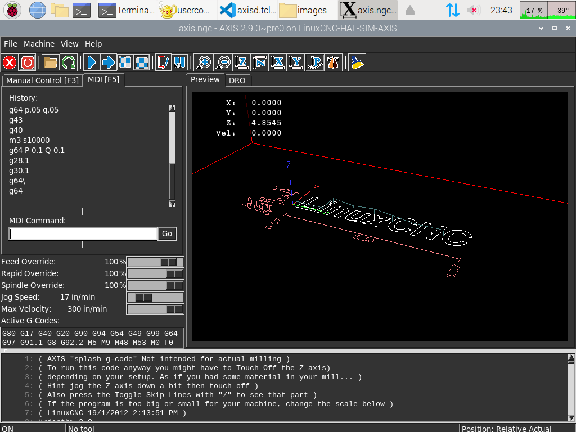
Task: Clear live plot with broom icon
Action: point(357,62)
